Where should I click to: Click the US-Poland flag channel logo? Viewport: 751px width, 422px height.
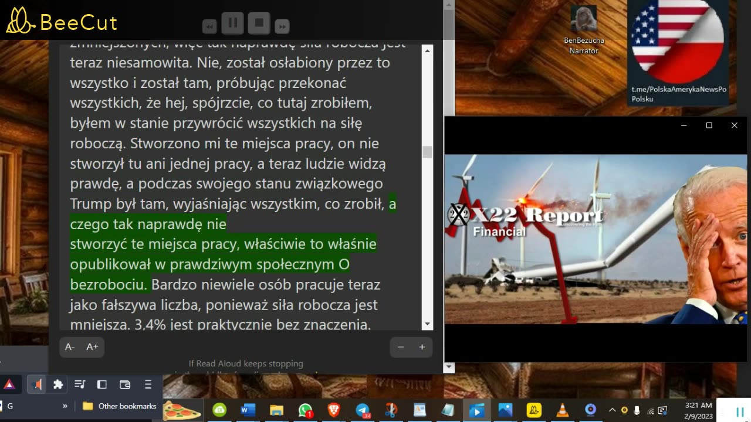tap(678, 41)
